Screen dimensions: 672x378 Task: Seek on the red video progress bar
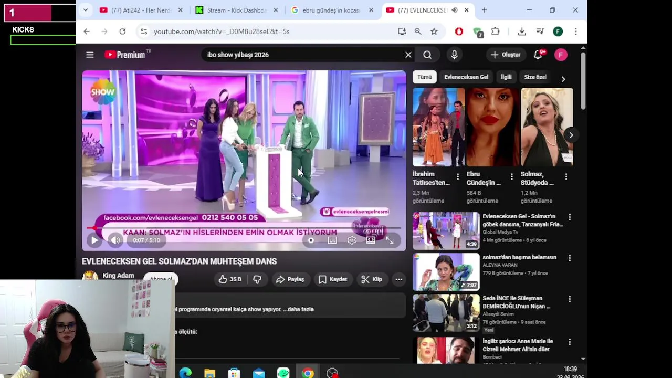pos(244,228)
